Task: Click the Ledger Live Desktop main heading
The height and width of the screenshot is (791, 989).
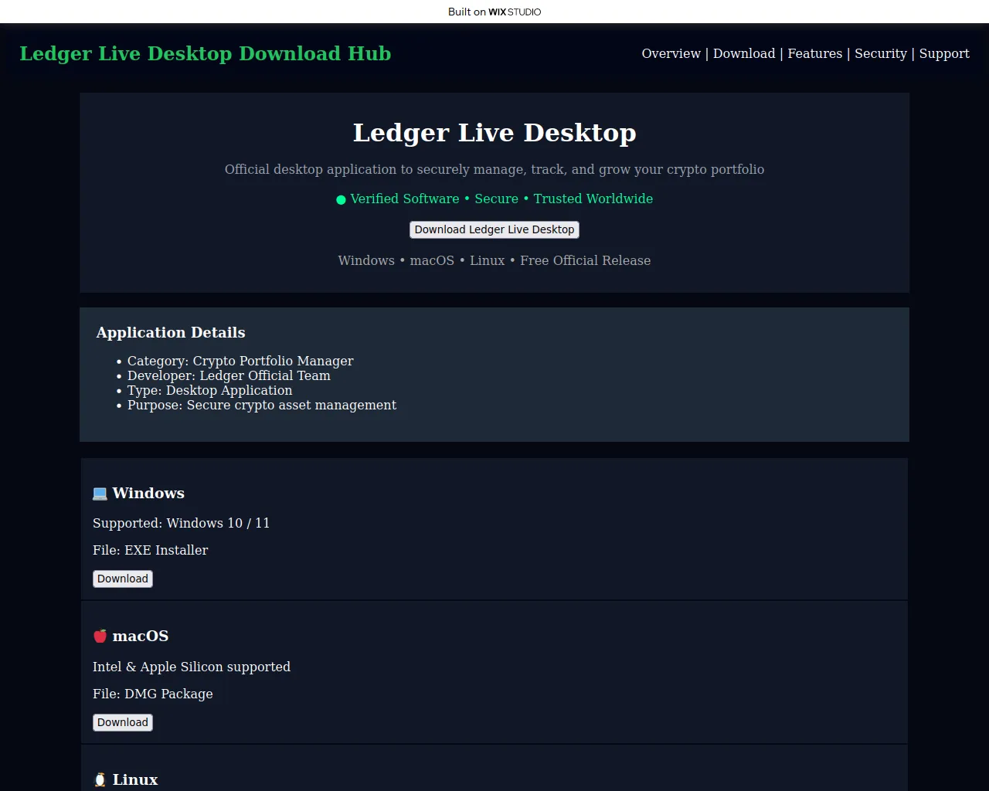Action: tap(494, 133)
